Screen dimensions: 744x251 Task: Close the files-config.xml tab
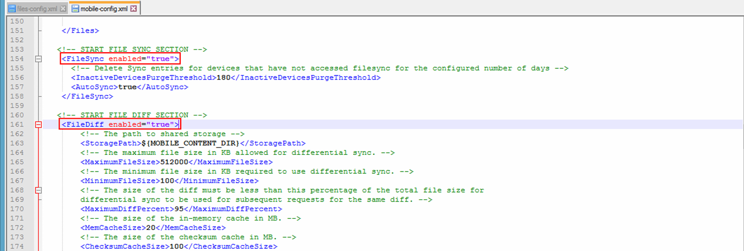63,9
